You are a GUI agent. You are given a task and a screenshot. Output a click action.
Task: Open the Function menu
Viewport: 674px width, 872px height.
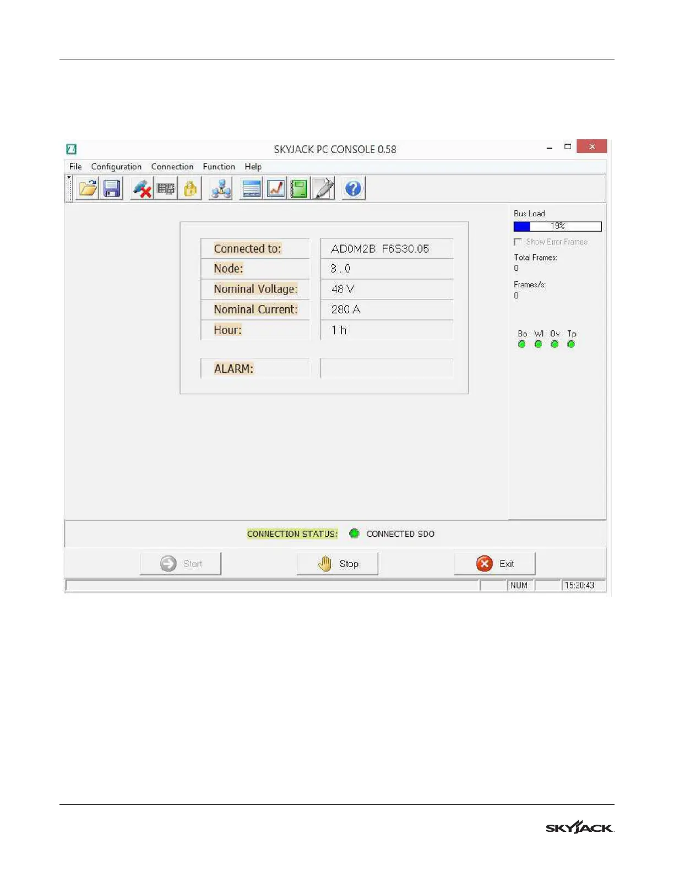[219, 166]
